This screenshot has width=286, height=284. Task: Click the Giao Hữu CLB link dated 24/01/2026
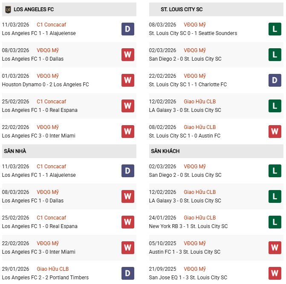click(x=199, y=218)
